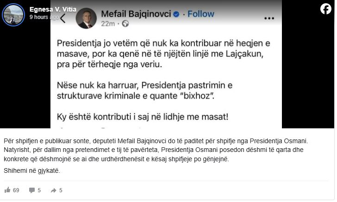This screenshot has width=337, height=202.
Task: Open comments via speech bubble icon
Action: click(x=32, y=190)
